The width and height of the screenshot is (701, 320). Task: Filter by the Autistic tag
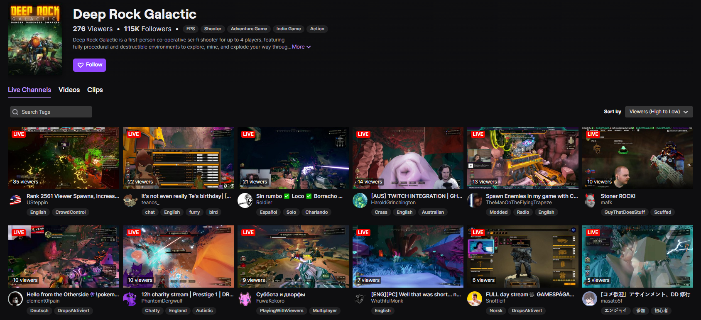click(204, 310)
